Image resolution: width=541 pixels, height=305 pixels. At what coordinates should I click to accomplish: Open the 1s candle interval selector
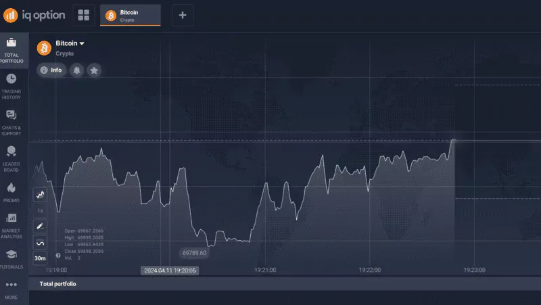[x=40, y=210]
